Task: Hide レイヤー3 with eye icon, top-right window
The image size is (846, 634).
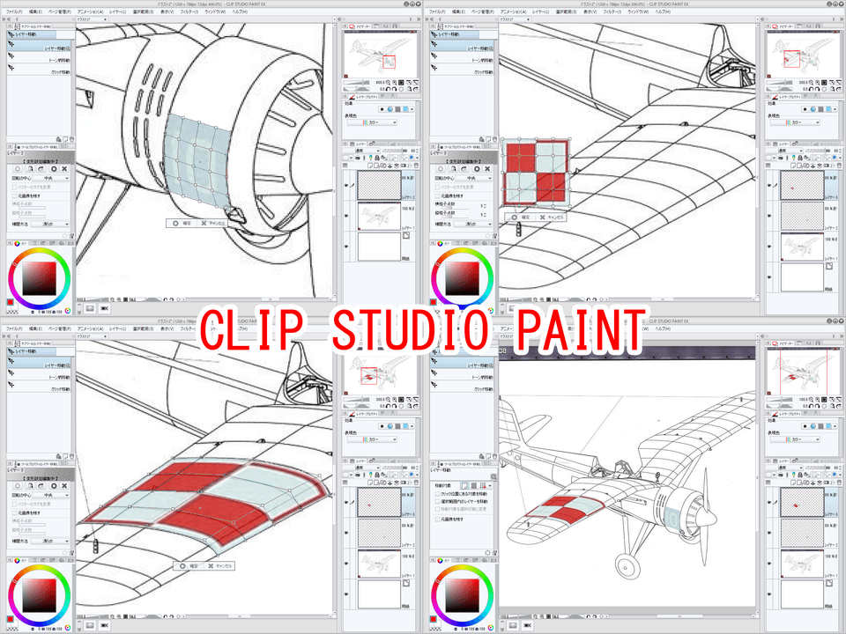Action: pos(768,185)
